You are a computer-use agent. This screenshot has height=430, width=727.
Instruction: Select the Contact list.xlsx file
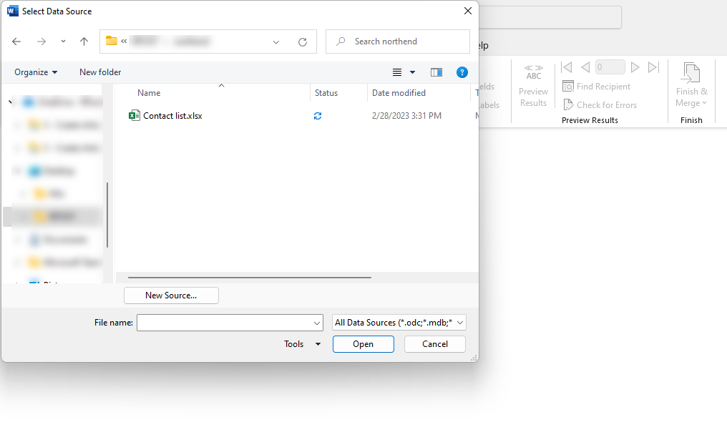pyautogui.click(x=172, y=115)
